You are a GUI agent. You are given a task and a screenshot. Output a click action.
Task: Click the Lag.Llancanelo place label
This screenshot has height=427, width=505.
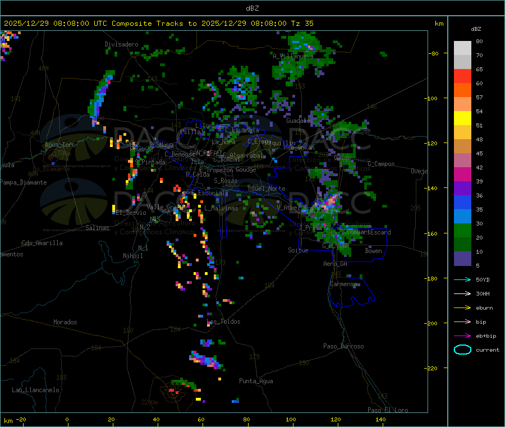(x=35, y=390)
